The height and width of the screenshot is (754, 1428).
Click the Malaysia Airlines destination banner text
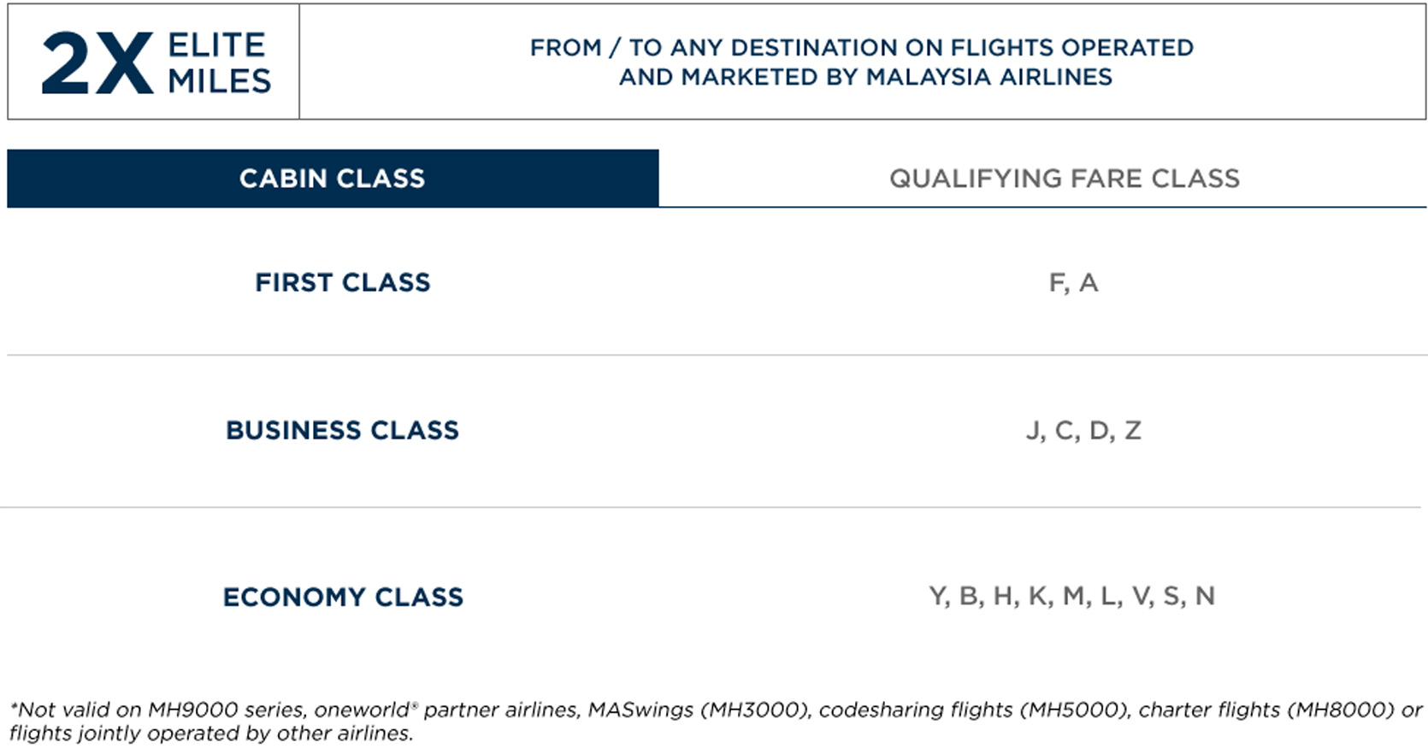(x=862, y=62)
